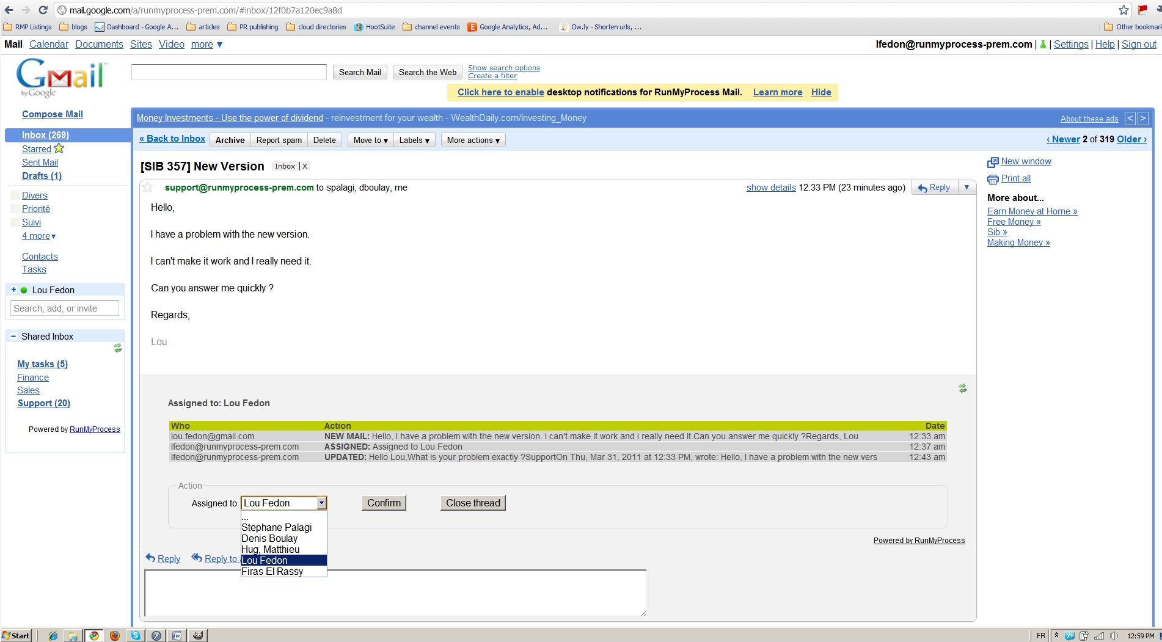Click the Report spam button

pyautogui.click(x=279, y=140)
